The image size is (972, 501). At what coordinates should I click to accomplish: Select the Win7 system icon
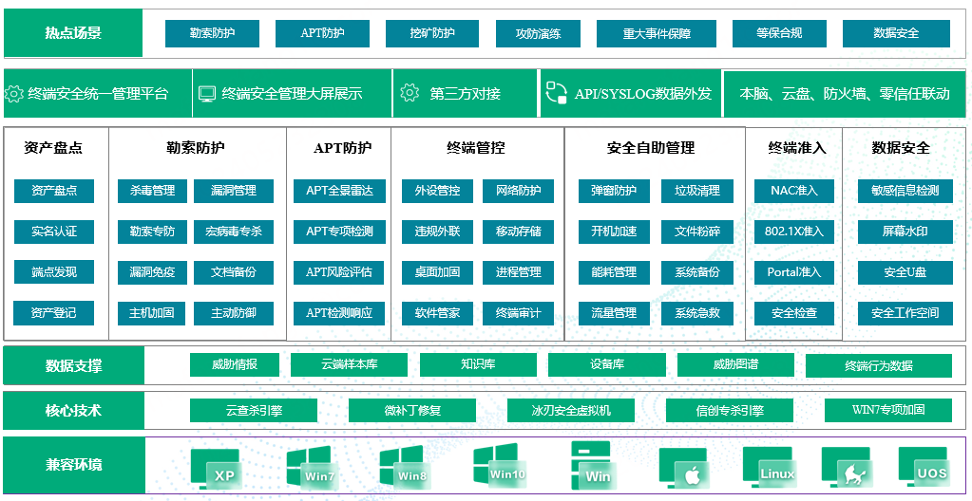[310, 467]
